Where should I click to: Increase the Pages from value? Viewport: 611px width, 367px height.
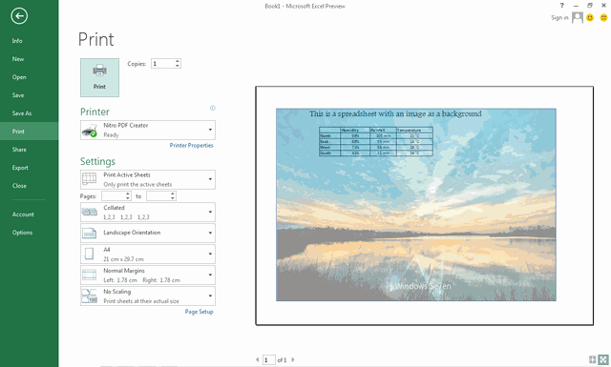(x=127, y=194)
